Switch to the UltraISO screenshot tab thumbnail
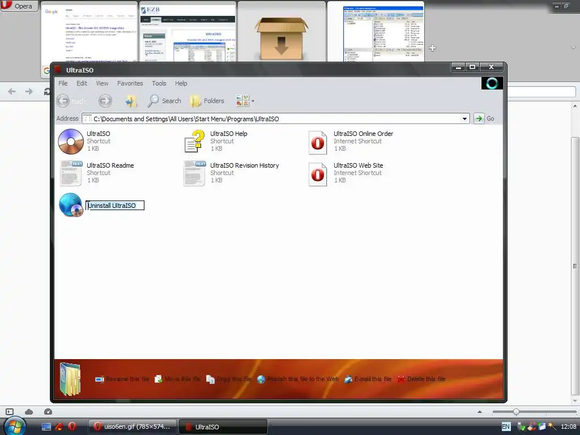Viewport: 580px width, 435px height. click(376, 32)
